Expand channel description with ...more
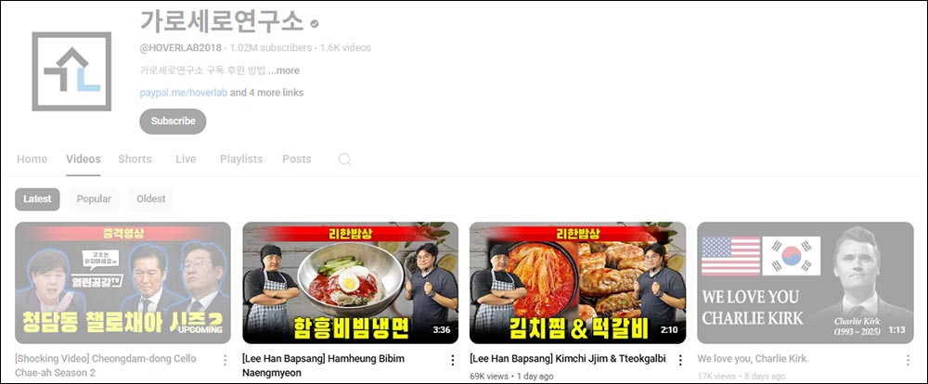928x384 pixels. pos(284,70)
